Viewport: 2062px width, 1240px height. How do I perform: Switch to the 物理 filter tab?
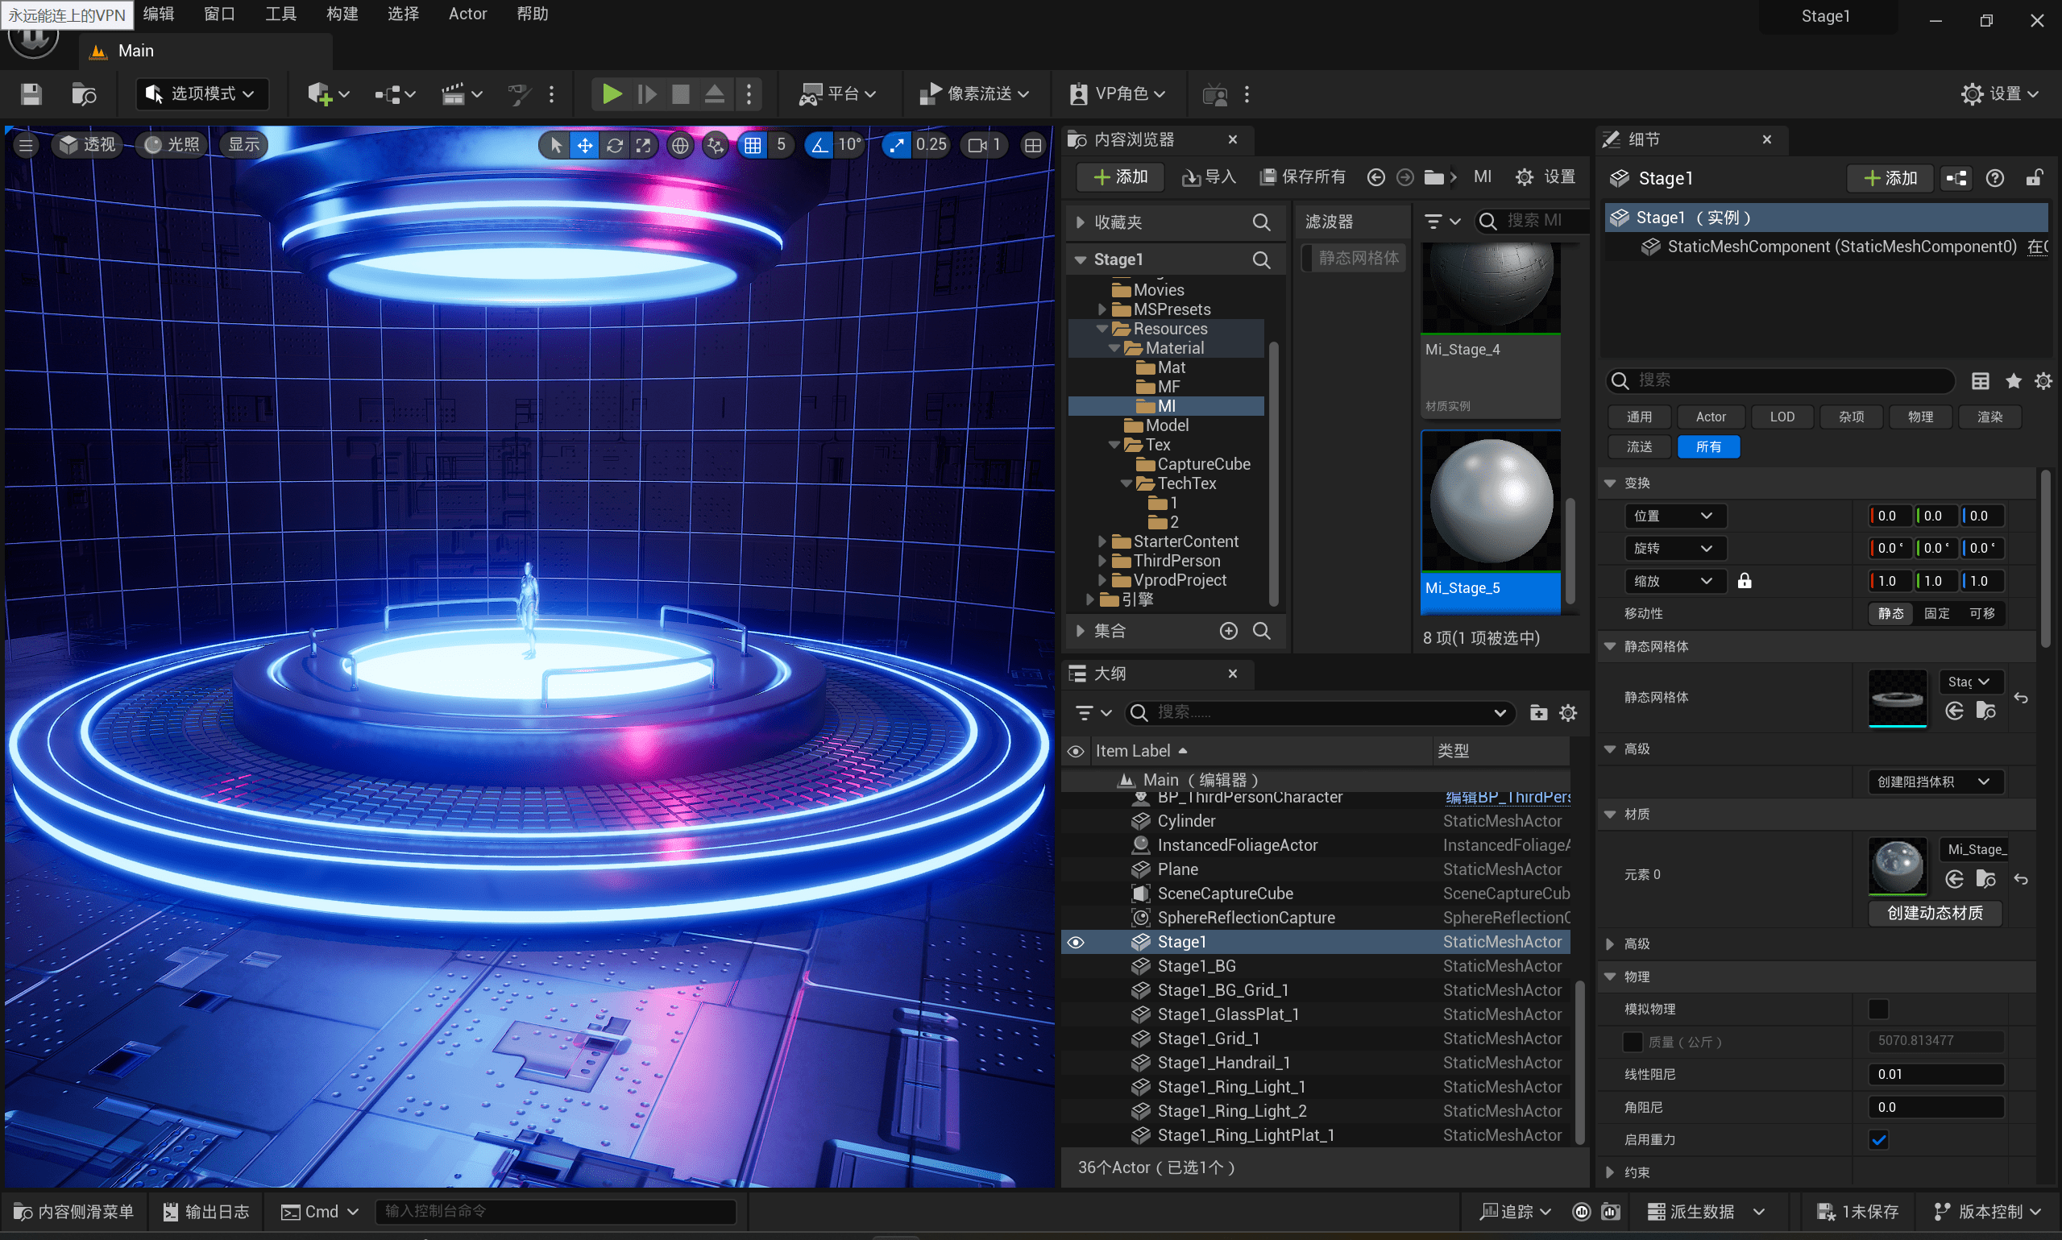[x=1919, y=416]
